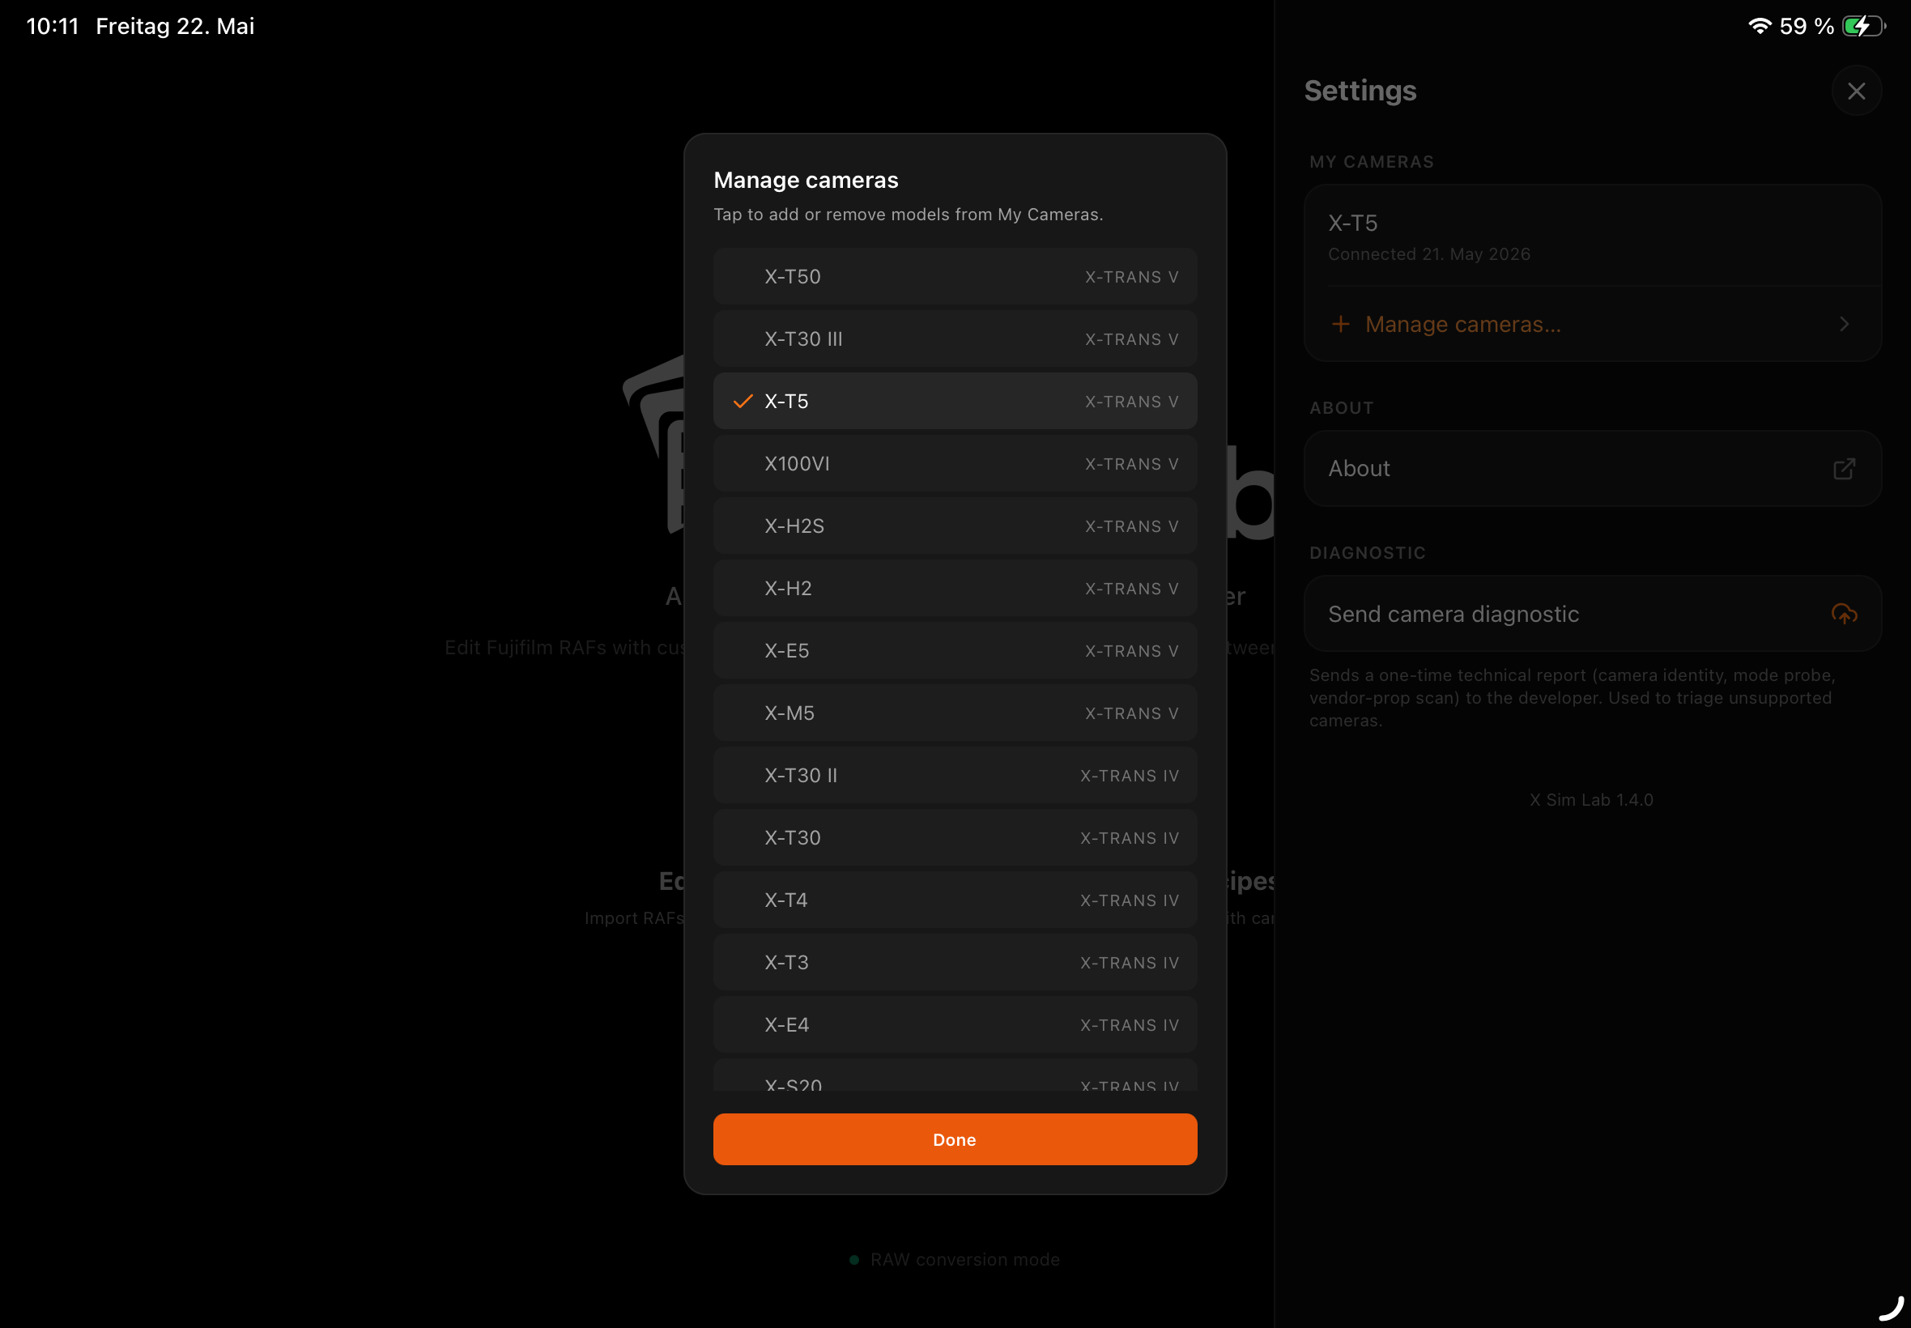Tap the Manage cameras dialog title
The width and height of the screenshot is (1911, 1328).
pyautogui.click(x=807, y=180)
